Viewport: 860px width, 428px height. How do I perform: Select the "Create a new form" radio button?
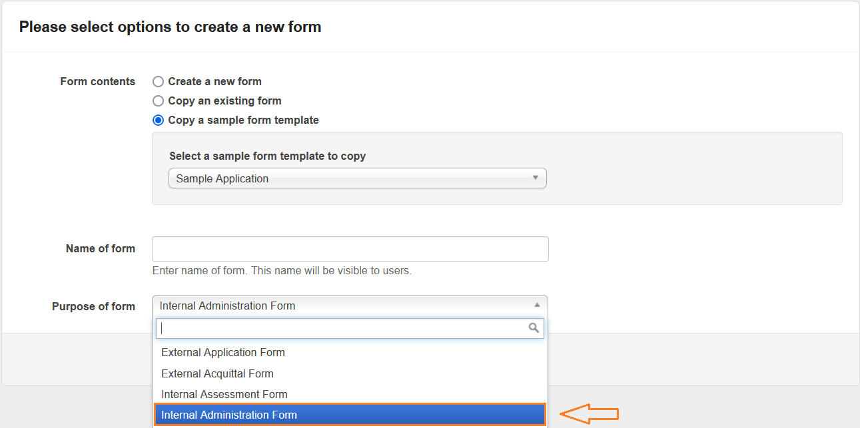[158, 82]
